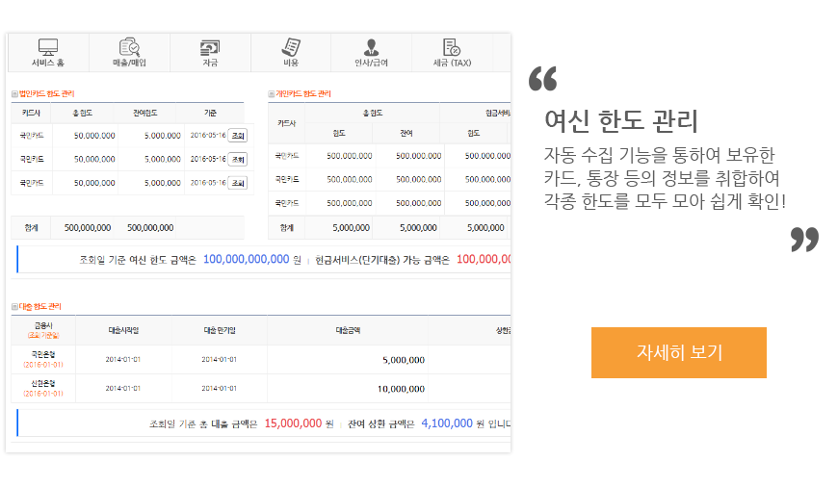The width and height of the screenshot is (838, 487).
Task: Click the 대출시작일 column header
Action: coord(123,330)
